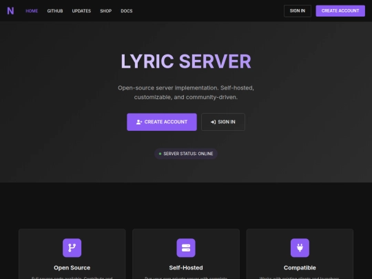Click the green server status dot
This screenshot has height=279, width=372.
tap(160, 154)
